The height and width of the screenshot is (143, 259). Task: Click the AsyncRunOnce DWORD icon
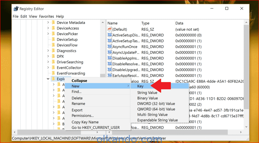tap(110, 47)
